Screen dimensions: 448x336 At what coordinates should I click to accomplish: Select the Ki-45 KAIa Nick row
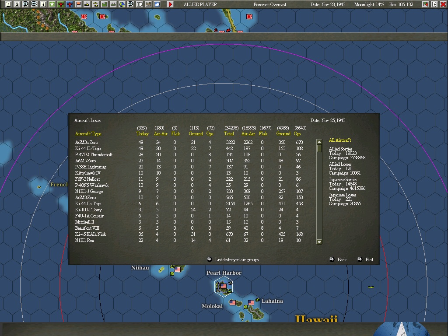pyautogui.click(x=189, y=234)
